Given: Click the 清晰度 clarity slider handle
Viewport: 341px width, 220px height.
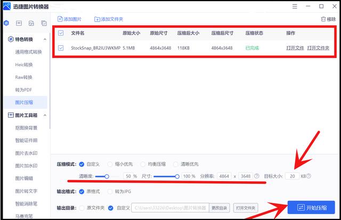Looking at the screenshot, I should (107, 176).
